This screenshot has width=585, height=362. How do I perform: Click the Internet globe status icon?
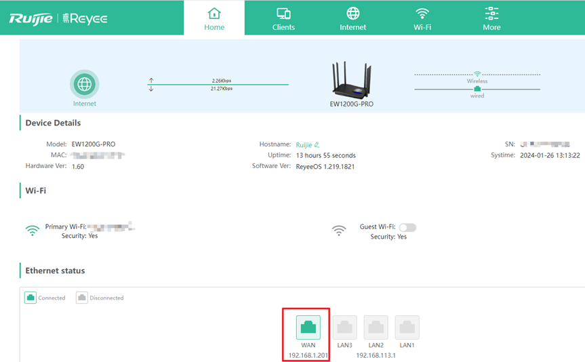[84, 84]
